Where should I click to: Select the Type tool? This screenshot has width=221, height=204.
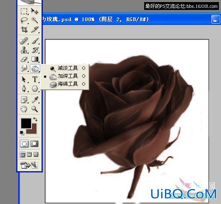click(35, 79)
